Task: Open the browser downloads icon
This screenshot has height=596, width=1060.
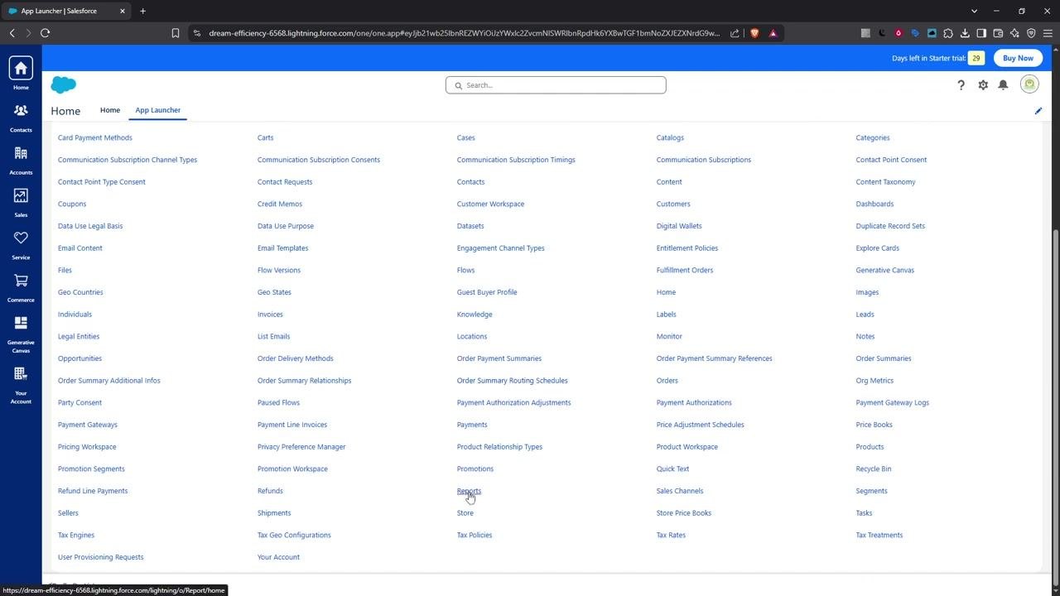Action: [965, 33]
